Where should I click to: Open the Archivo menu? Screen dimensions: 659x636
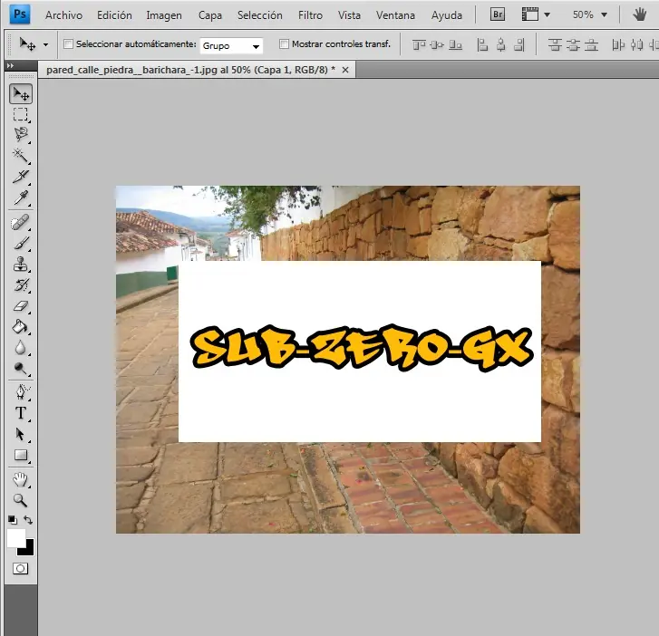[63, 15]
